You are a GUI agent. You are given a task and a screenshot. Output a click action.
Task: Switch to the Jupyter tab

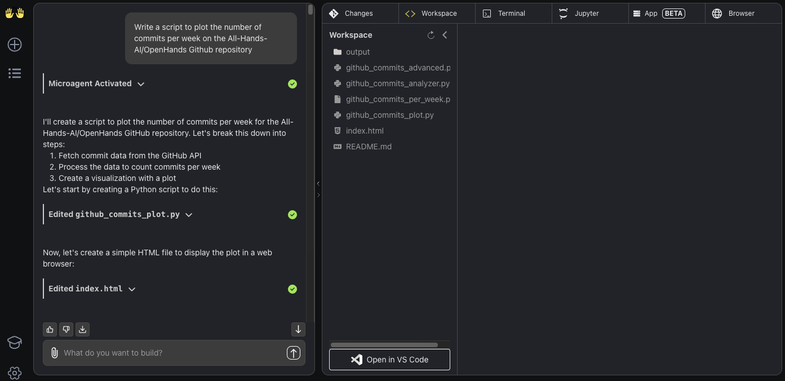586,14
